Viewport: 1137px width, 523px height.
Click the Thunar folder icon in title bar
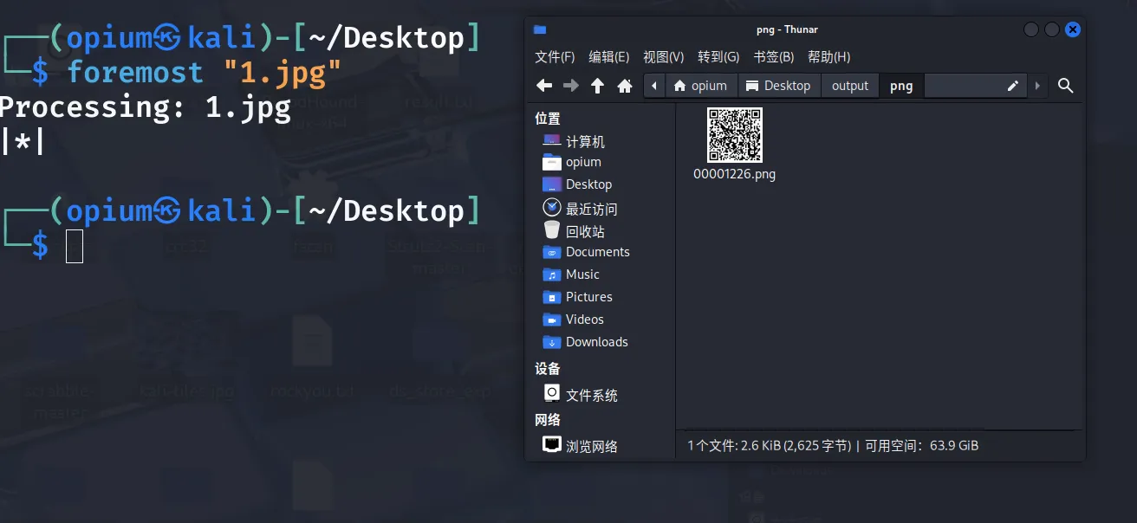pos(540,29)
